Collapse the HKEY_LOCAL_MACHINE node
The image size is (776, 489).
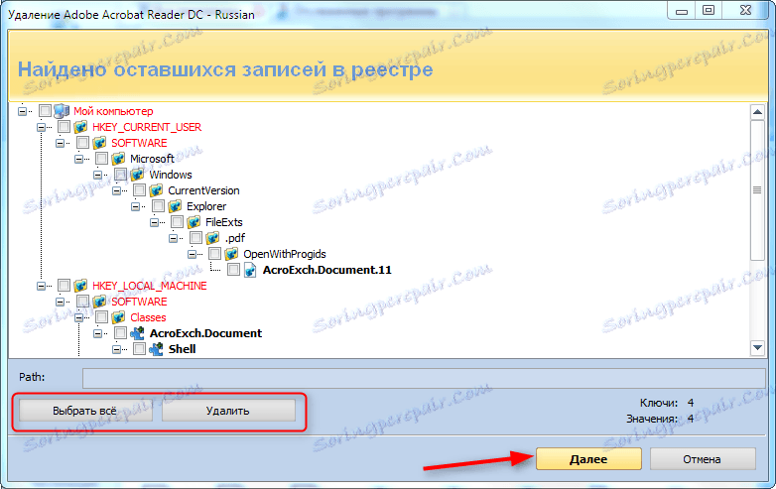41,286
